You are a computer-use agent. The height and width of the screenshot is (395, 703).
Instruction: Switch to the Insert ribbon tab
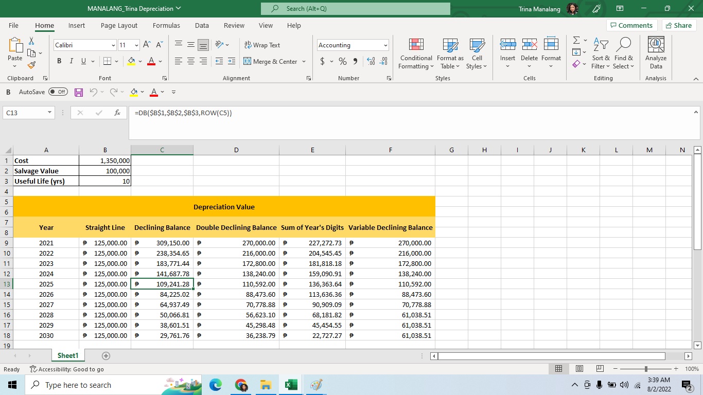(77, 25)
